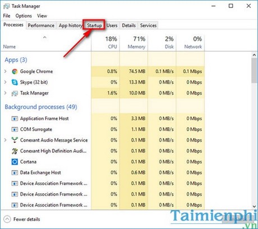The width and height of the screenshot is (258, 229).
Task: Collapse view with Fewer details arrow
Action: [7, 219]
